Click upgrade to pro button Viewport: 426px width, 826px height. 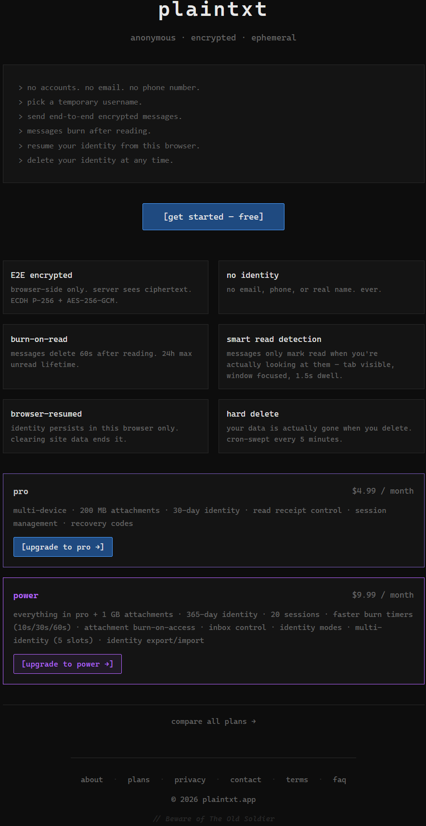(x=63, y=547)
